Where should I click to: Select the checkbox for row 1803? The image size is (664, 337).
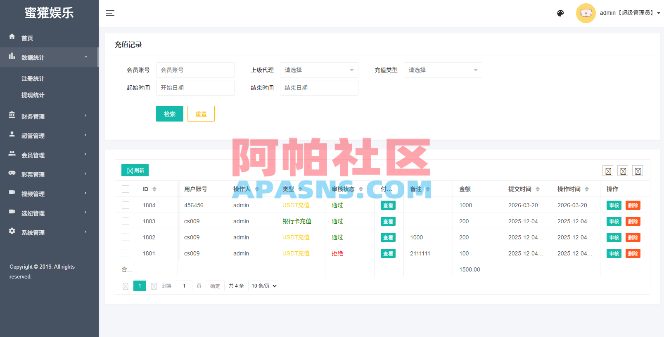click(126, 221)
